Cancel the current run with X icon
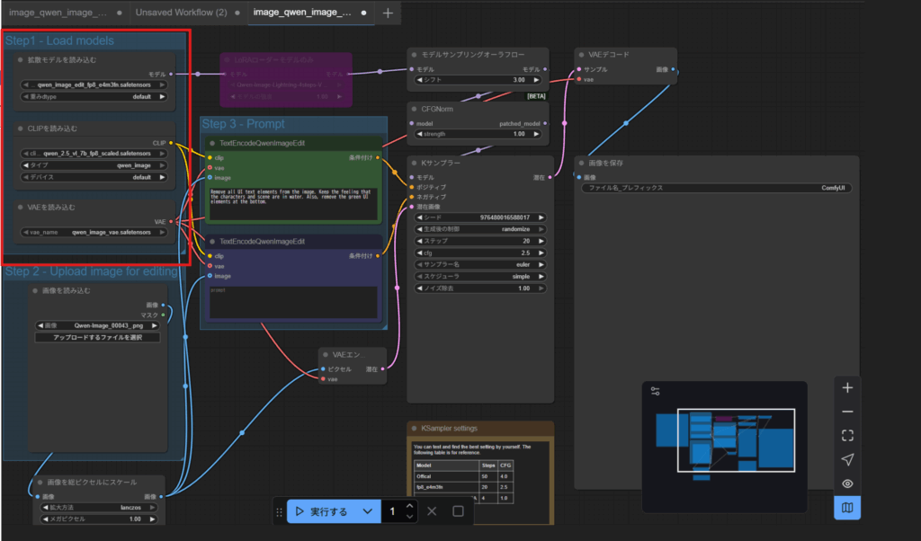 click(x=432, y=511)
